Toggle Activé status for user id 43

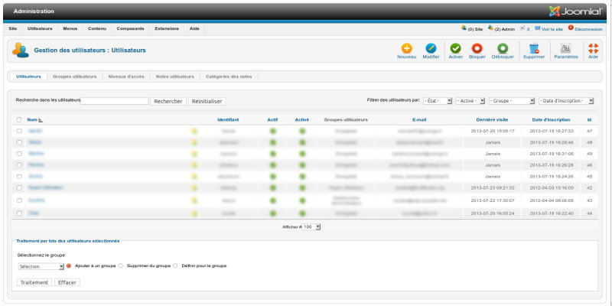pyautogui.click(x=302, y=200)
